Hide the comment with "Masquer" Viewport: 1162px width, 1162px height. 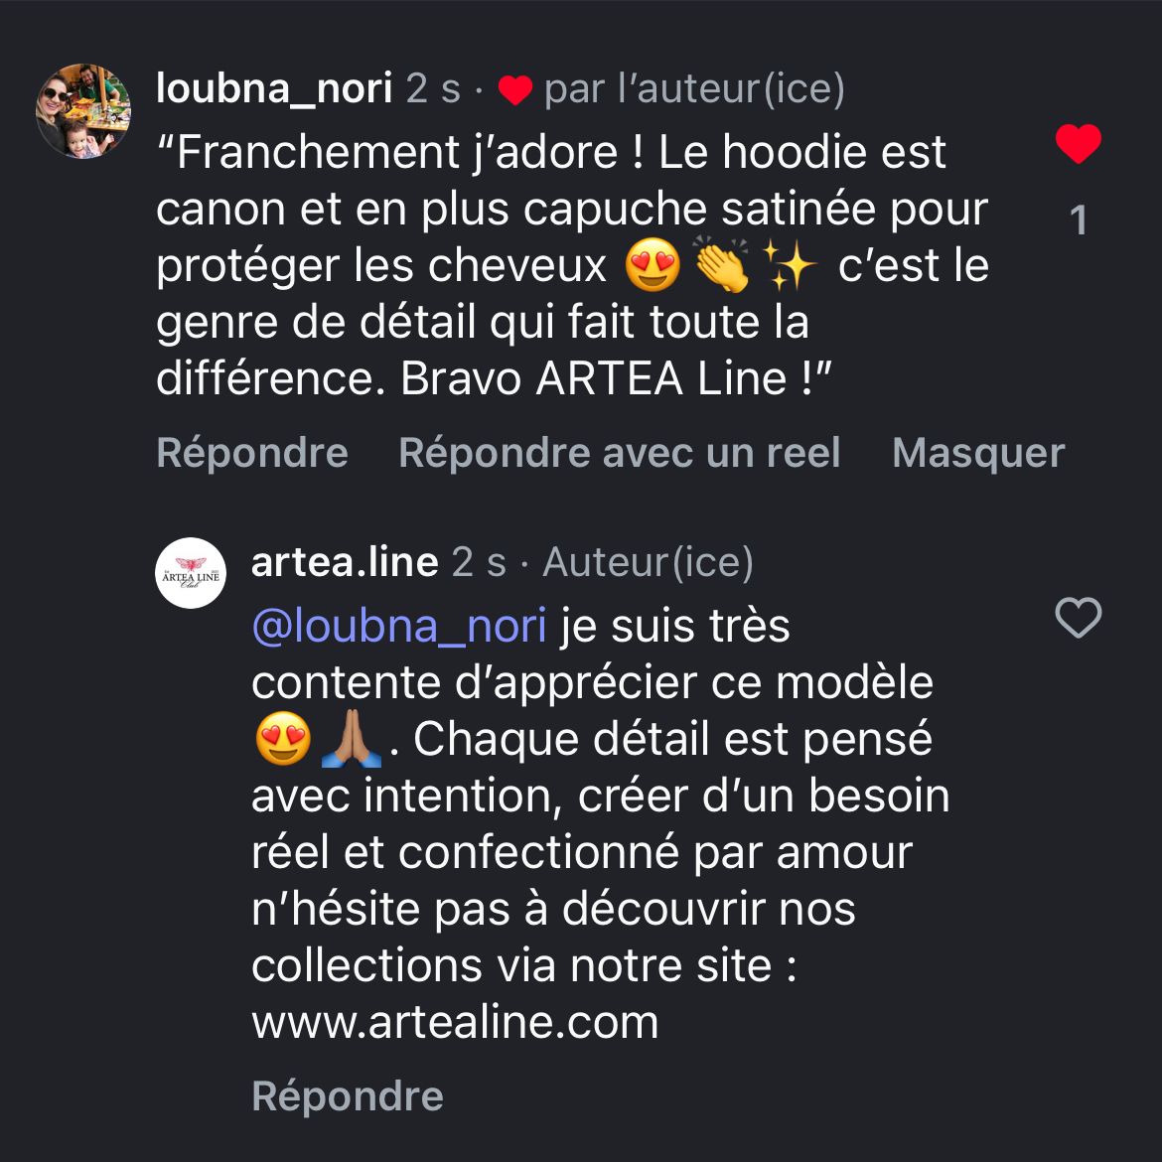coord(977,453)
